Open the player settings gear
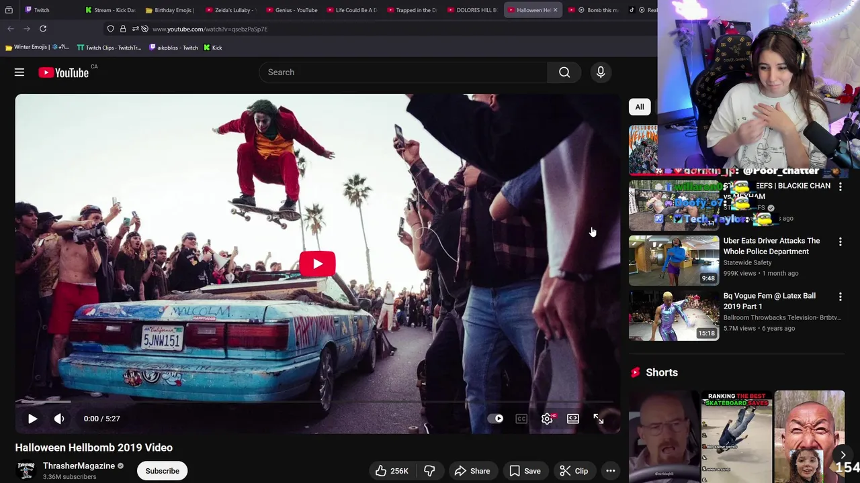 [547, 419]
